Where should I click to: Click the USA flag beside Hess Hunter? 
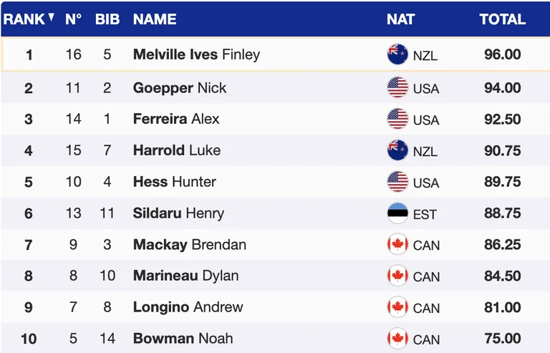pos(397,182)
